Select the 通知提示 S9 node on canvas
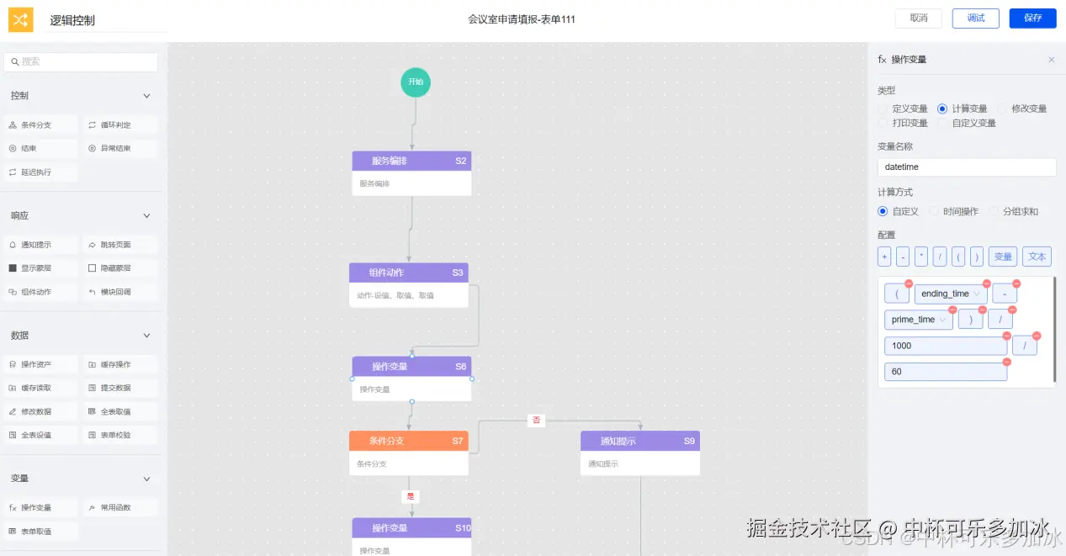1066x556 pixels. (640, 453)
